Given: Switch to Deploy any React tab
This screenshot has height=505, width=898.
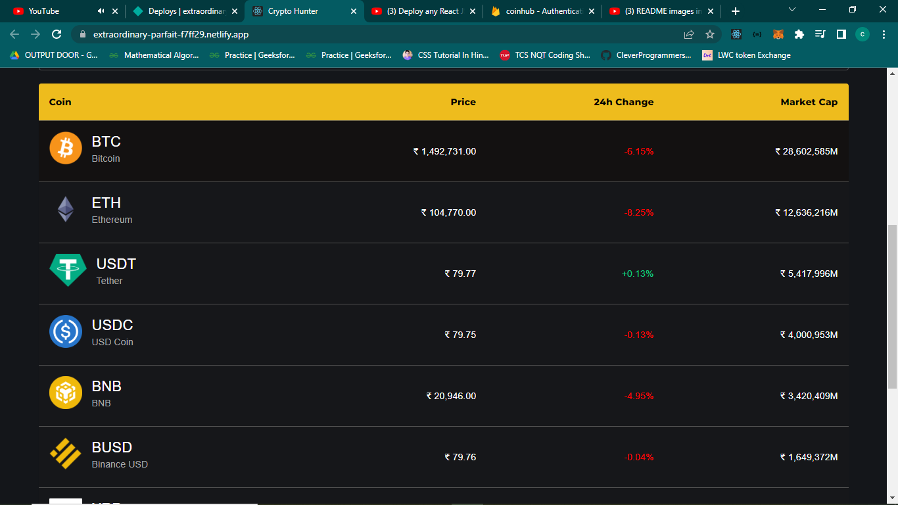Looking at the screenshot, I should [x=425, y=11].
